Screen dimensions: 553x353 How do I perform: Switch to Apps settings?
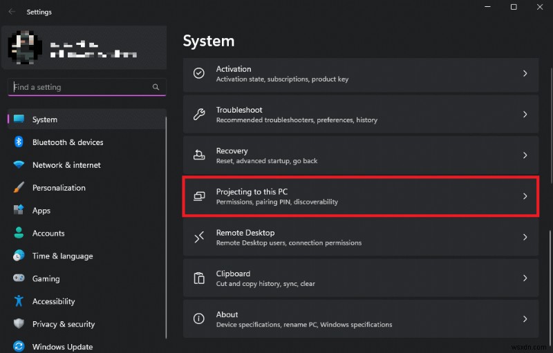(x=86, y=210)
